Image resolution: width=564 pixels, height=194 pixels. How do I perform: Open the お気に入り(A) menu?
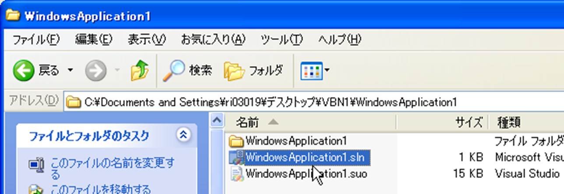(213, 40)
